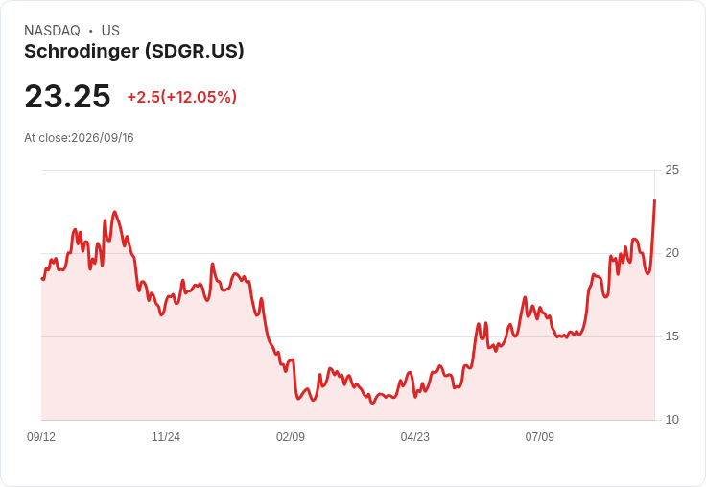Click the At close:2026/09/16 timestamp
Image resolution: width=706 pixels, height=487 pixels.
click(x=79, y=138)
